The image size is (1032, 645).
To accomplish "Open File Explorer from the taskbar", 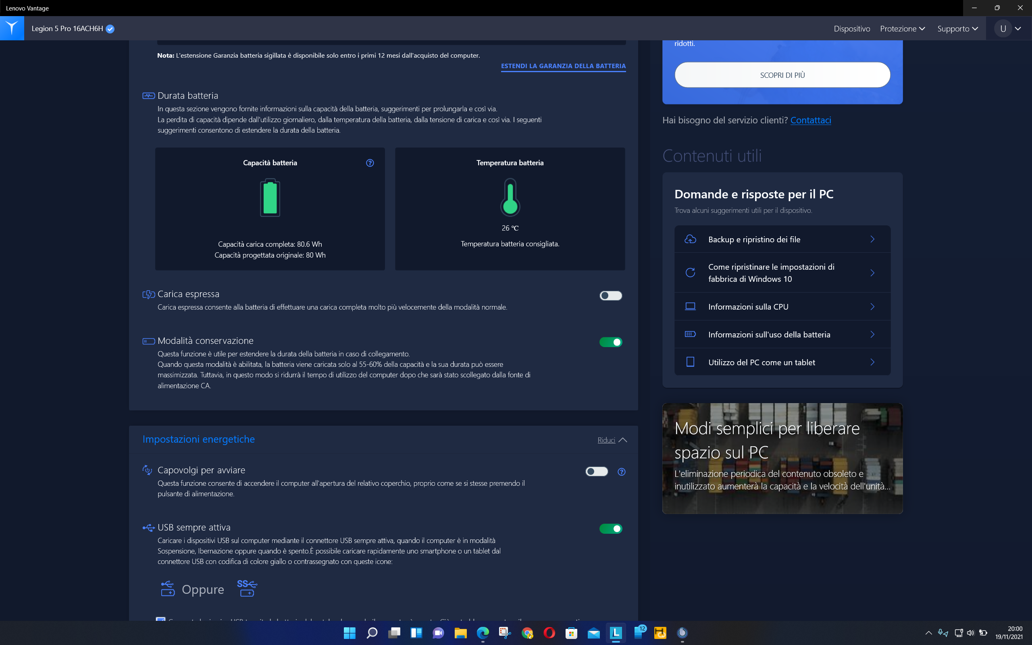I will click(x=460, y=633).
